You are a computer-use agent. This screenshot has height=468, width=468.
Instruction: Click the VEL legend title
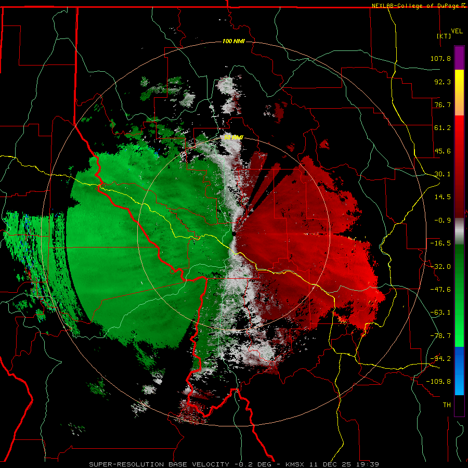tap(457, 31)
